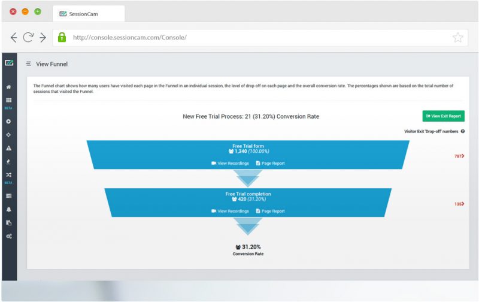
Task: Open the settings gears icon in sidebar
Action: [9, 236]
